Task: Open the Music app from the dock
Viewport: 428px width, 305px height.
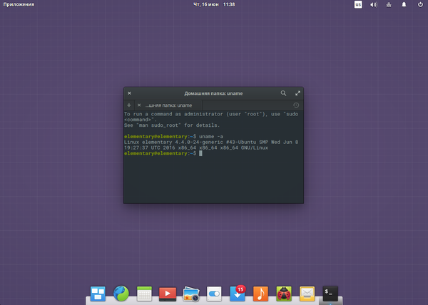Action: [x=260, y=292]
